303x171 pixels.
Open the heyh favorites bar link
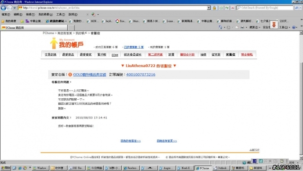[x=107, y=21]
